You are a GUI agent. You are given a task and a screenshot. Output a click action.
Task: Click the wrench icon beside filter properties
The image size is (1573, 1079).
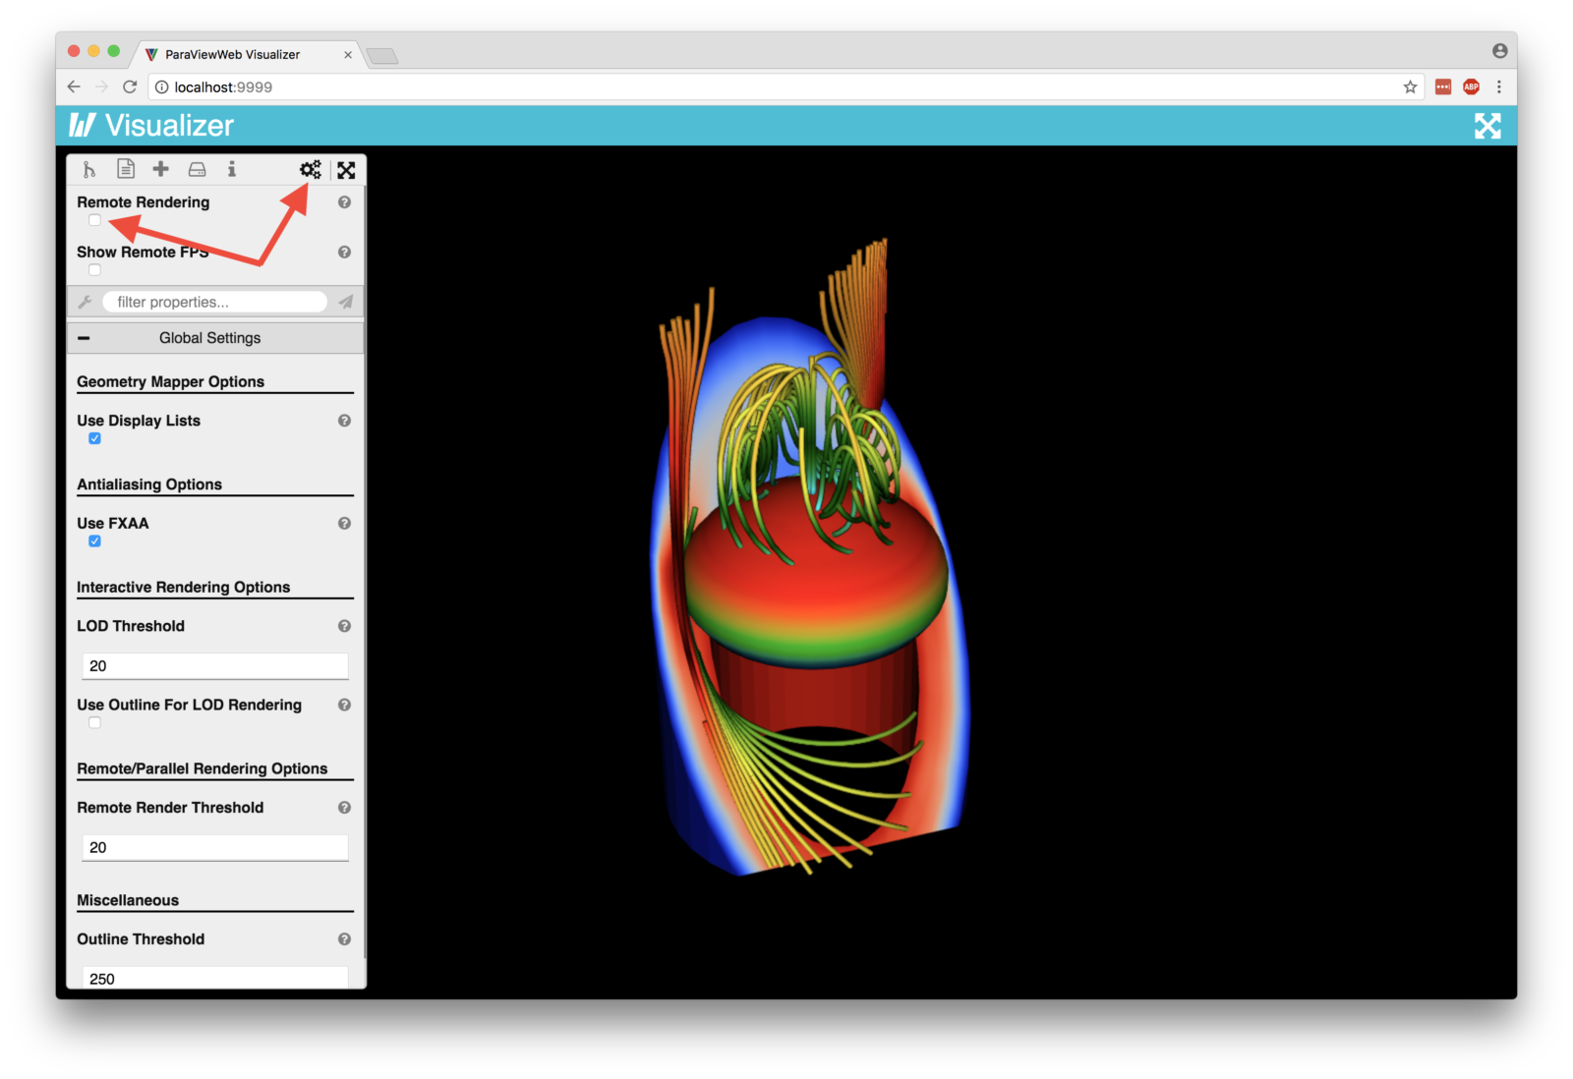(x=86, y=301)
